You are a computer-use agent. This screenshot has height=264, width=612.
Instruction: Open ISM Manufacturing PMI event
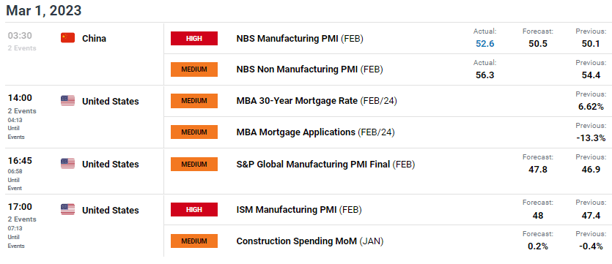click(299, 210)
